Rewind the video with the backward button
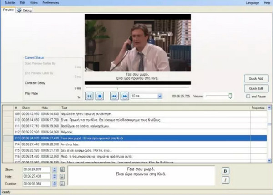Image resolution: width=273 pixels, height=195 pixels. pos(114,96)
